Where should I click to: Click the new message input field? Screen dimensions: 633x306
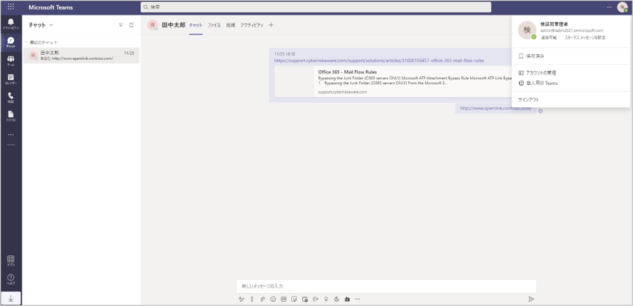point(386,286)
